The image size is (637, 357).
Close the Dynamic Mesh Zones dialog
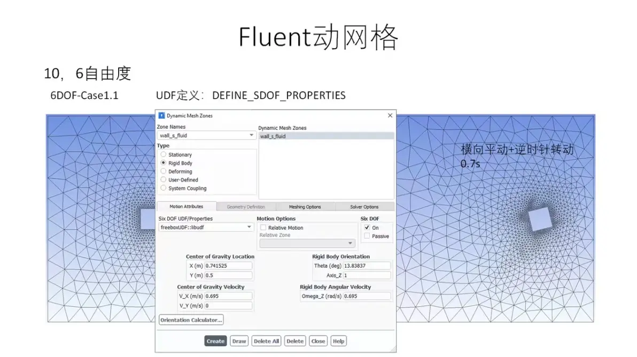[390, 115]
